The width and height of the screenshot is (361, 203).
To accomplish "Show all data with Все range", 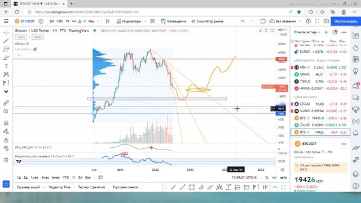I will [88, 178].
